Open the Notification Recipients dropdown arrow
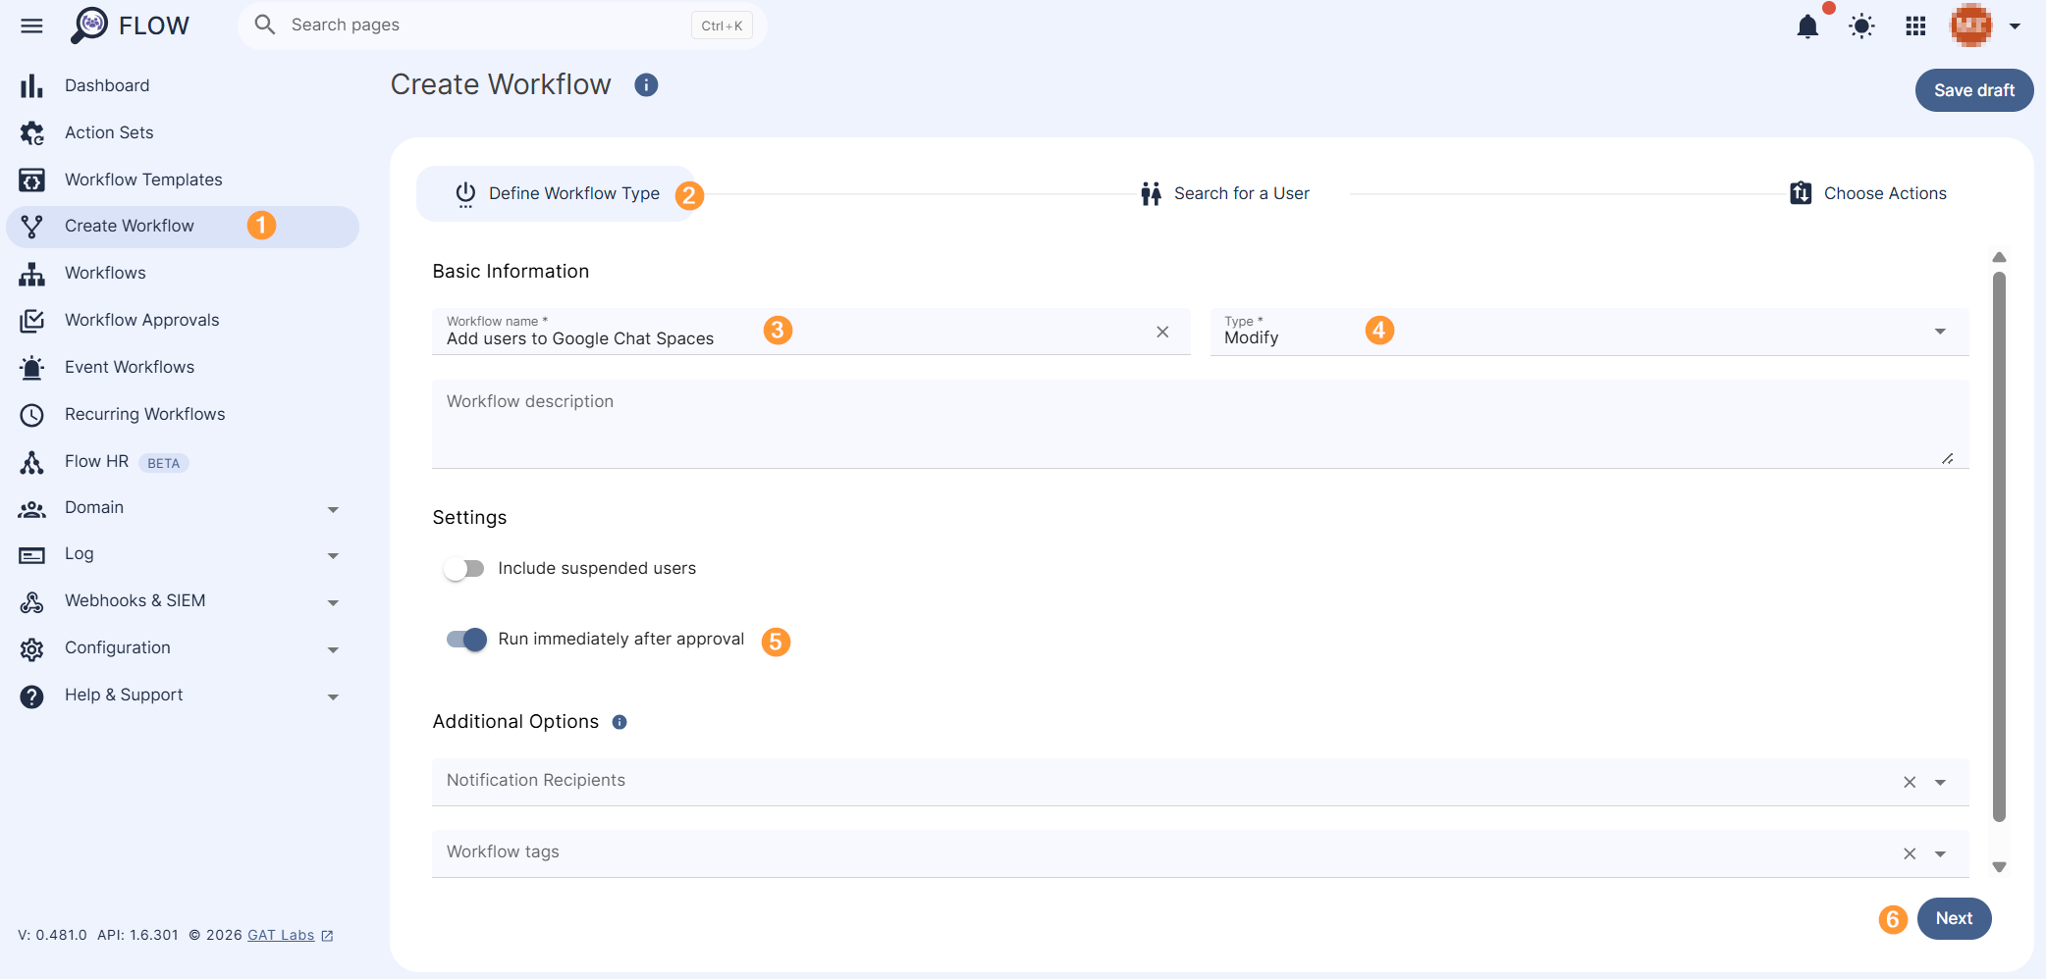Viewport: 2046px width, 979px height. click(x=1940, y=783)
